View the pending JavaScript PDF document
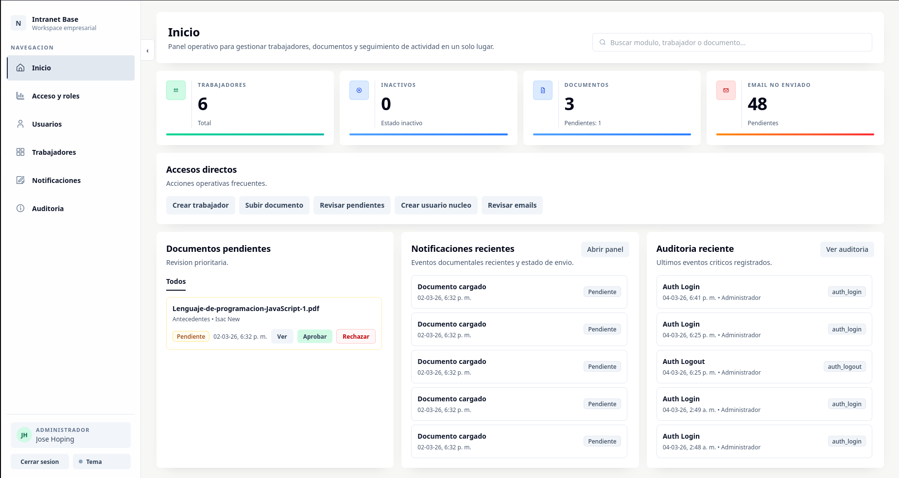The image size is (899, 478). click(x=282, y=336)
